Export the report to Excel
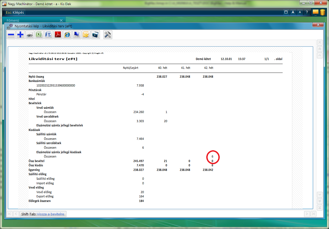This screenshot has width=329, height=229. tap(39, 35)
